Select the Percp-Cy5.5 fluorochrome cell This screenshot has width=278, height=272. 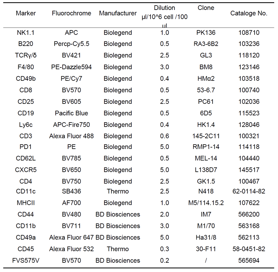point(71,44)
